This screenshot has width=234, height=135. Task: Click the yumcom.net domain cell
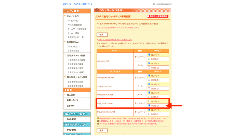click(x=115, y=61)
